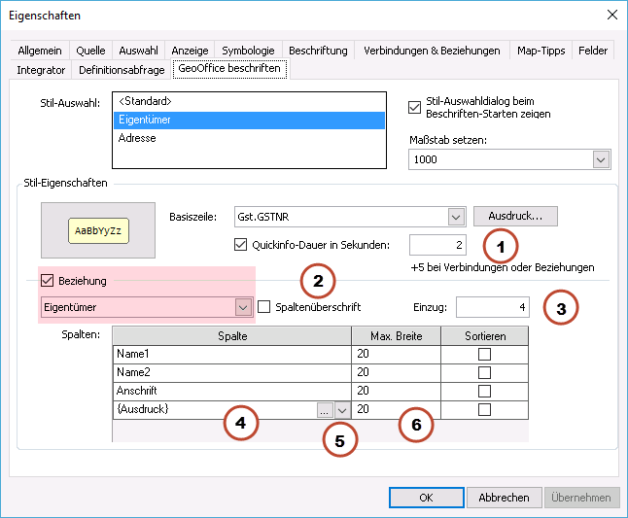The width and height of the screenshot is (628, 518).
Task: Click the Abbrechen button
Action: coord(504,498)
